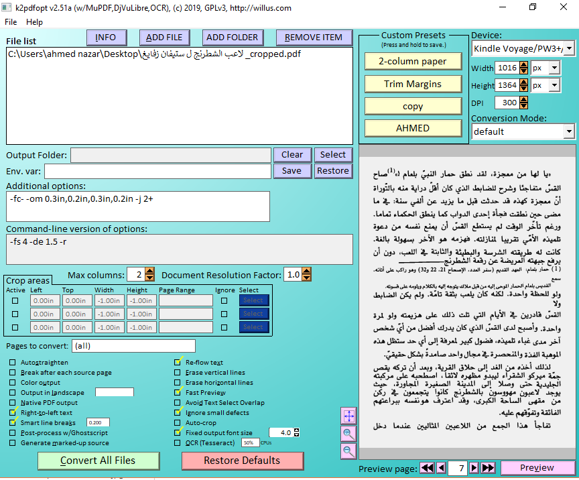Adjust the Max columns stepper

pos(149,275)
